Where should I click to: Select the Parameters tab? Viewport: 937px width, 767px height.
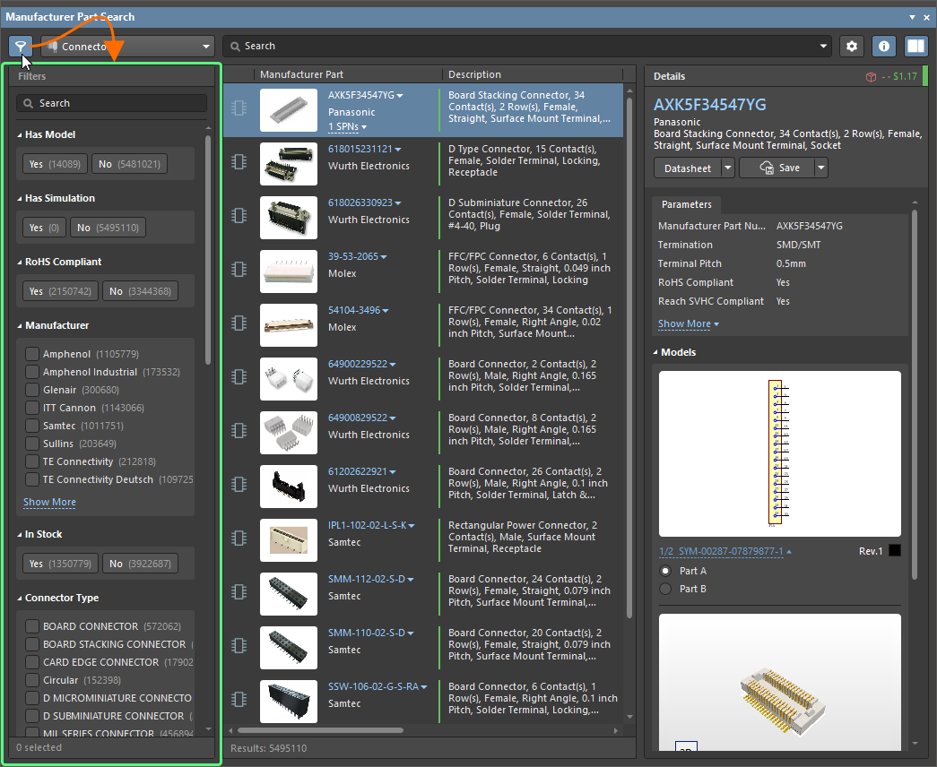687,204
